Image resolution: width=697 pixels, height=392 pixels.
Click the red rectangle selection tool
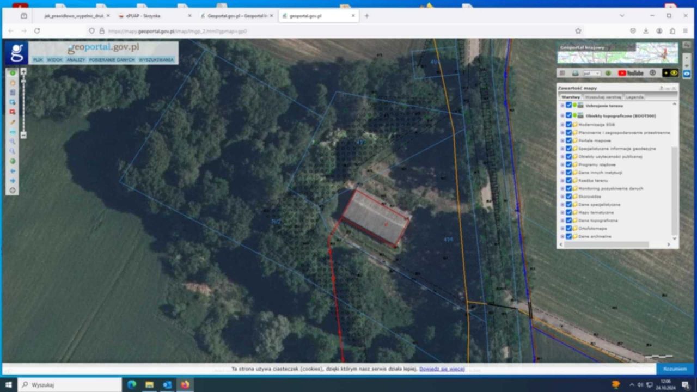[13, 112]
